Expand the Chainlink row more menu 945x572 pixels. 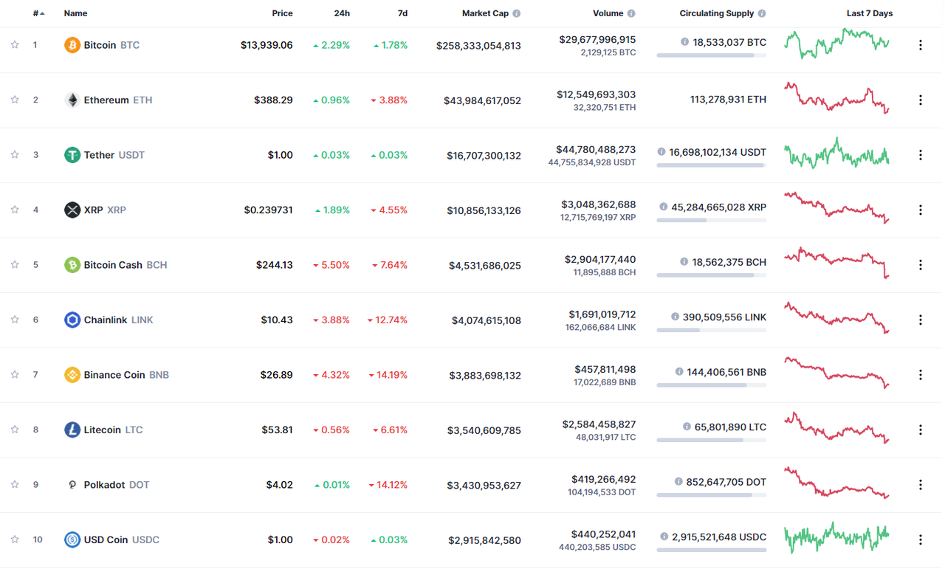(920, 320)
